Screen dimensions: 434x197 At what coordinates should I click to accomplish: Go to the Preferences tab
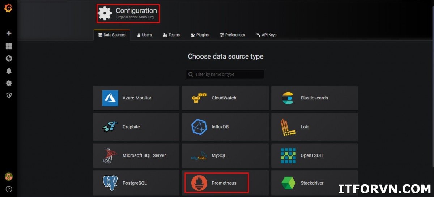(x=232, y=35)
